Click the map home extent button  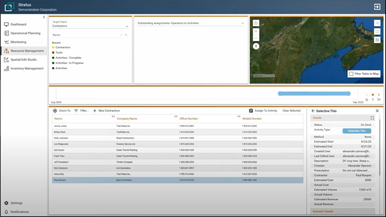pyautogui.click(x=256, y=23)
